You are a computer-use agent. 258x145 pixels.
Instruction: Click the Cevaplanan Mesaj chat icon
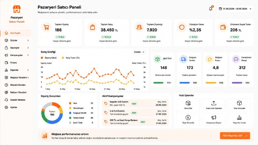click(236, 59)
